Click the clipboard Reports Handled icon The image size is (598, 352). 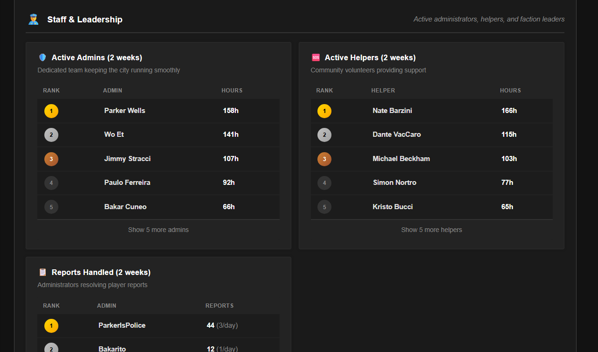click(x=42, y=272)
